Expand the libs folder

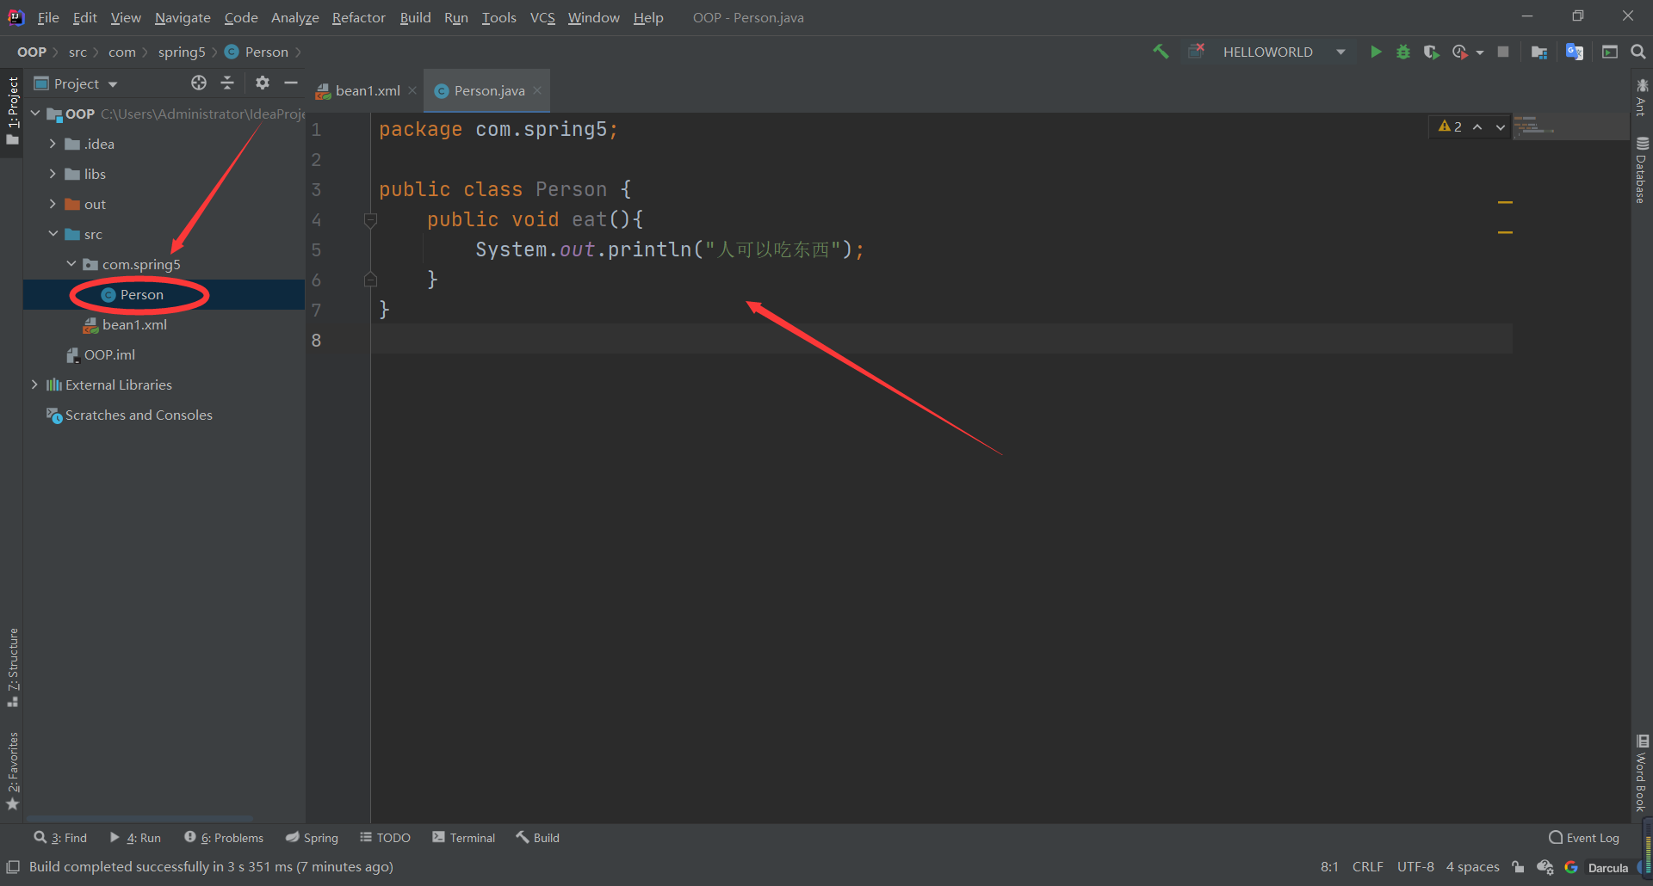pyautogui.click(x=53, y=174)
